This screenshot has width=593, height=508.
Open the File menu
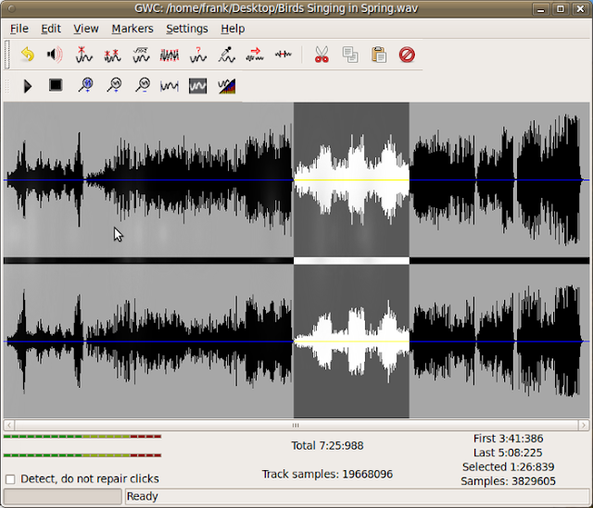click(x=19, y=29)
